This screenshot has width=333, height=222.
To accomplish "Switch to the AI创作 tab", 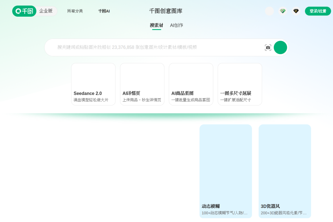I will (176, 25).
